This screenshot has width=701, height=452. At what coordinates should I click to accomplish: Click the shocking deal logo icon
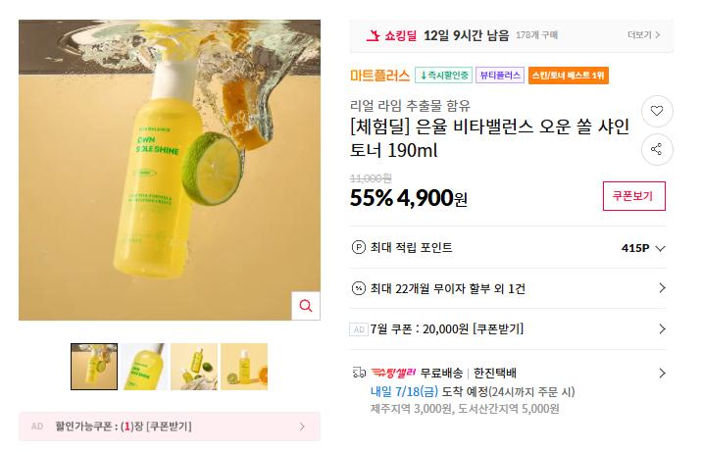(373, 35)
